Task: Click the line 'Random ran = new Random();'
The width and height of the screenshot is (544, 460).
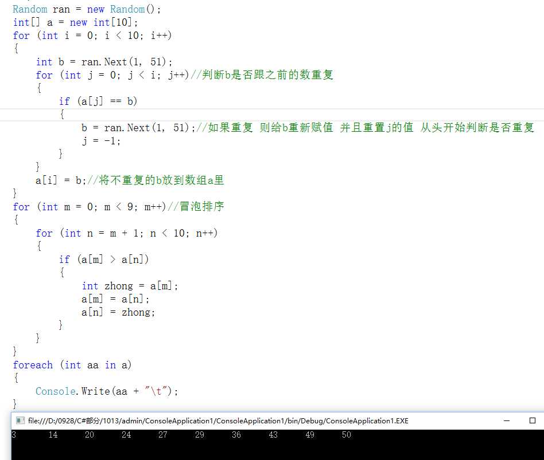Action: [87, 9]
